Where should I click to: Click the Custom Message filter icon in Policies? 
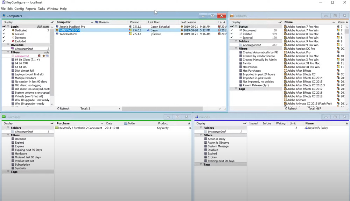pyautogui.click(x=205, y=146)
